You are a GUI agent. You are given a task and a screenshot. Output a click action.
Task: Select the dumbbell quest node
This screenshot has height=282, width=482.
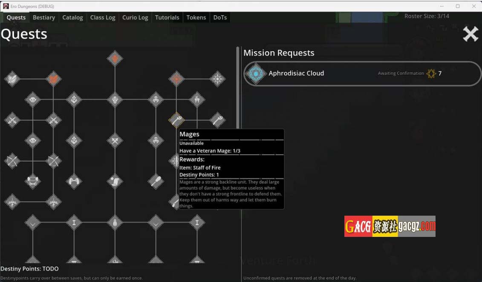[74, 182]
